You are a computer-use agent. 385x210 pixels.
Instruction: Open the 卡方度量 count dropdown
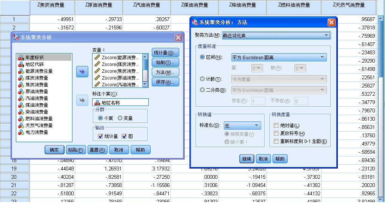coord(279,79)
